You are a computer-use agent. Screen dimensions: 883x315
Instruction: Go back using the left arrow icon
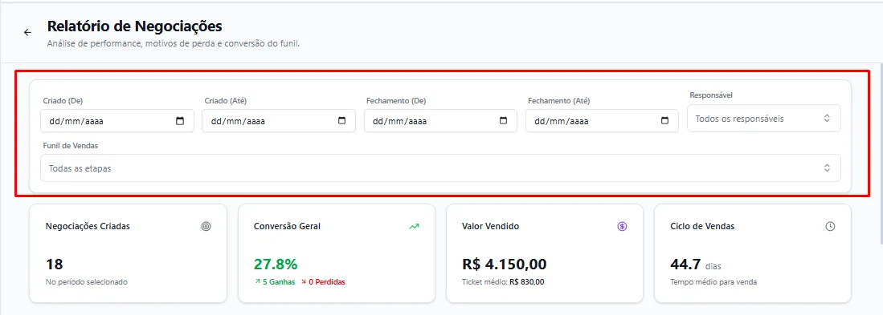27,33
